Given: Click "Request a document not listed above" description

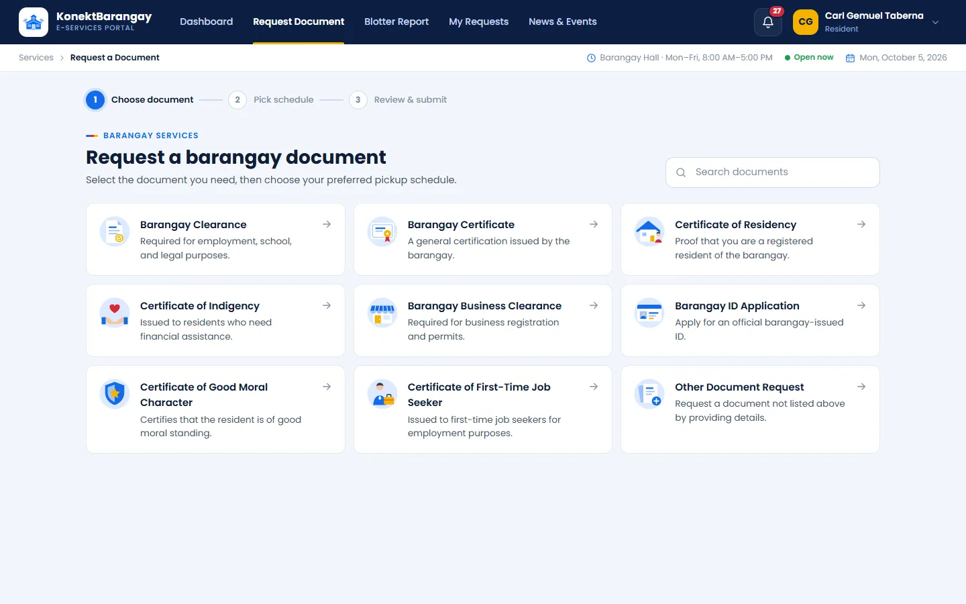Looking at the screenshot, I should pos(759,404).
